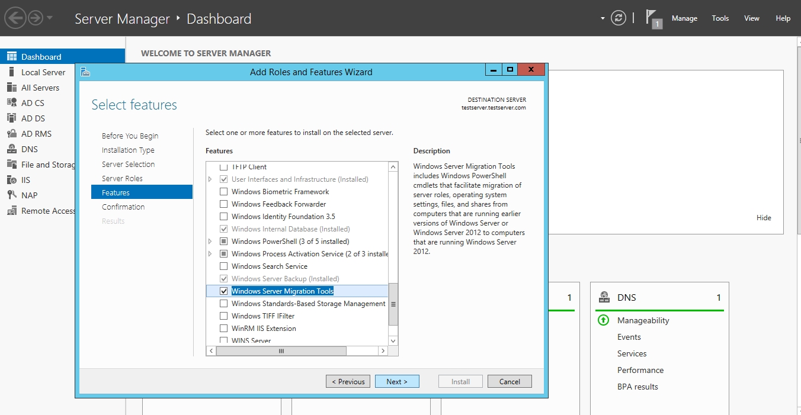
Task: Click the wizard title bar icon
Action: coord(85,72)
